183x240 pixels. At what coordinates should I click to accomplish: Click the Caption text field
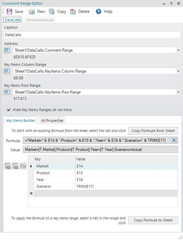[92, 35]
